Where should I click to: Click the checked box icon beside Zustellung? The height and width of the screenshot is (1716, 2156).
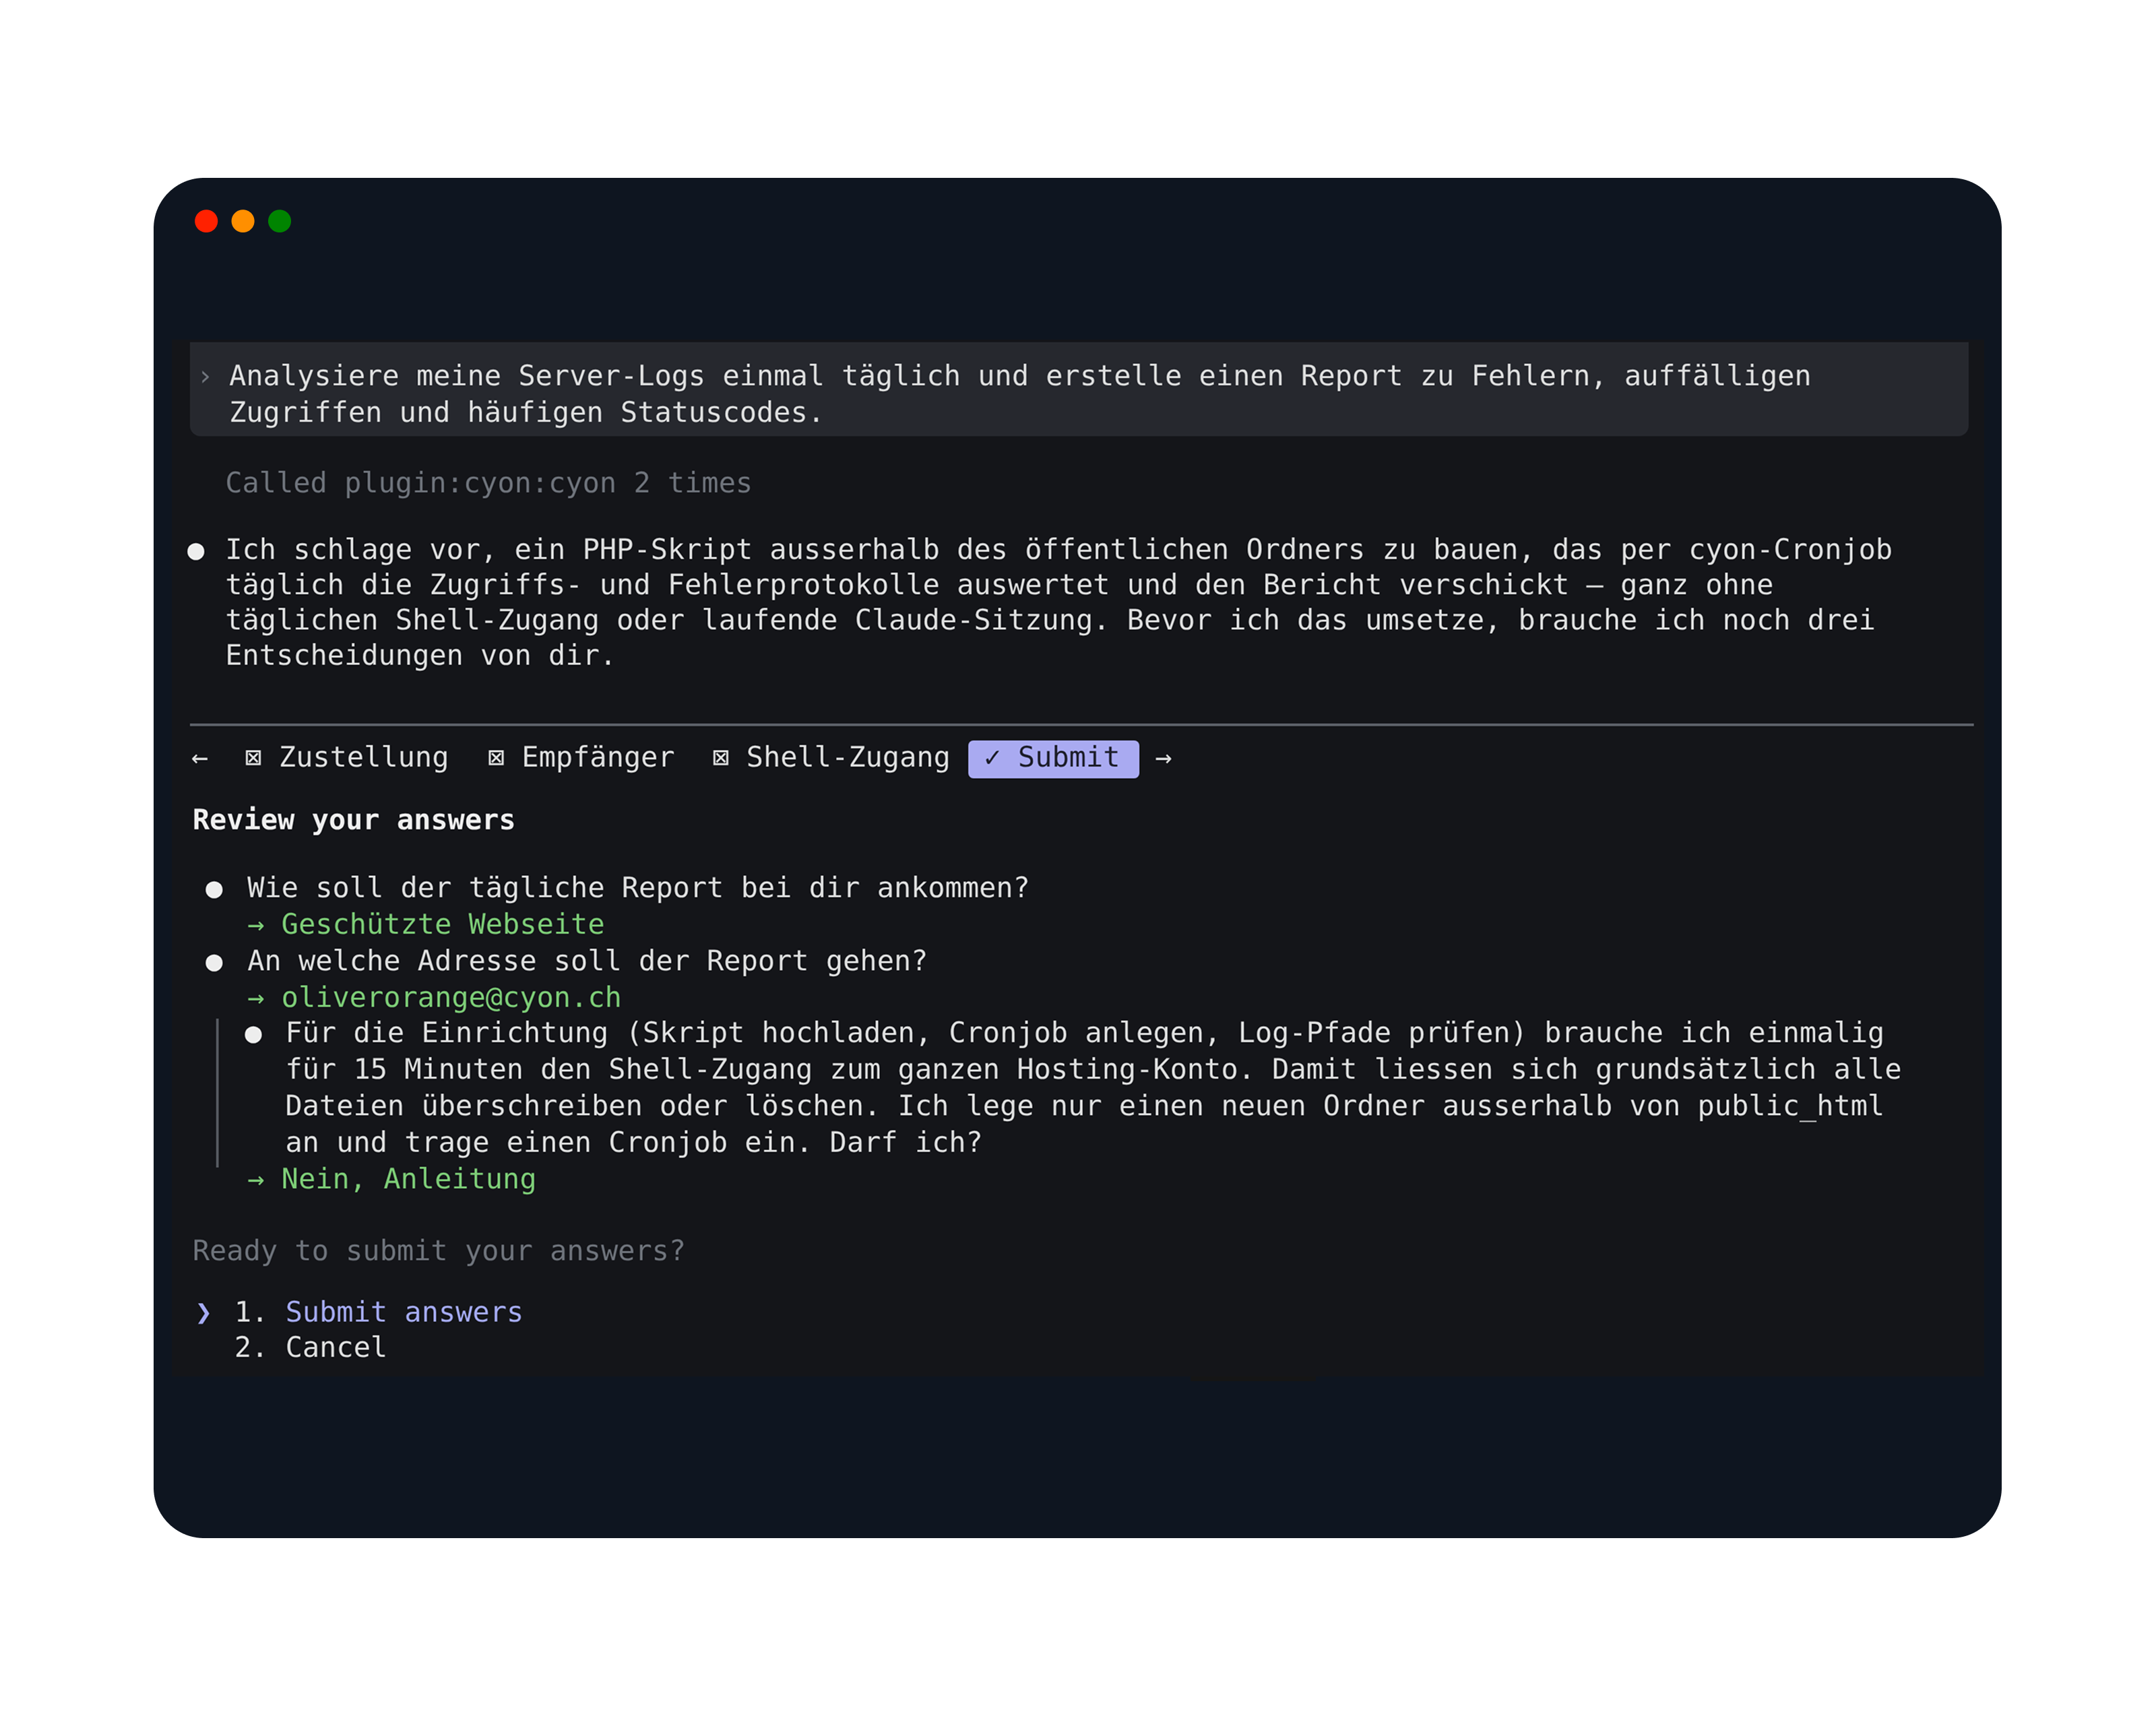point(253,759)
